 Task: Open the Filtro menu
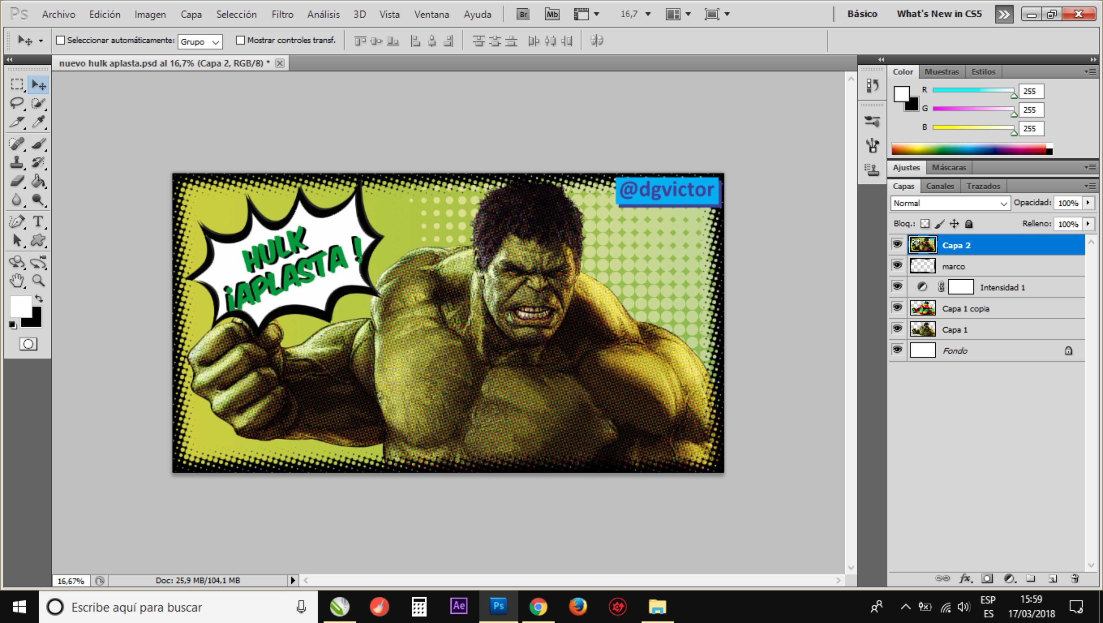[x=282, y=15]
